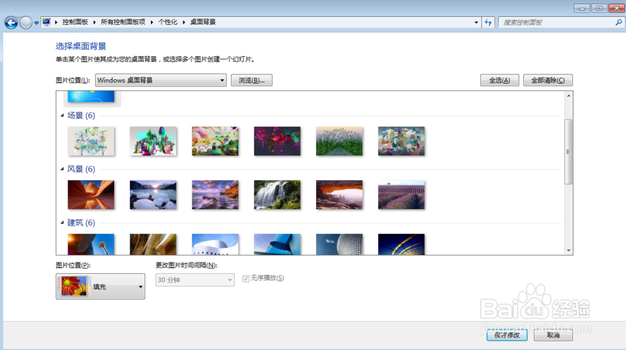Click the refresh icon beside address bar

point(488,22)
